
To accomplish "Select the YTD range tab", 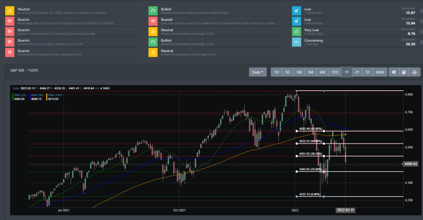I will point(334,72).
